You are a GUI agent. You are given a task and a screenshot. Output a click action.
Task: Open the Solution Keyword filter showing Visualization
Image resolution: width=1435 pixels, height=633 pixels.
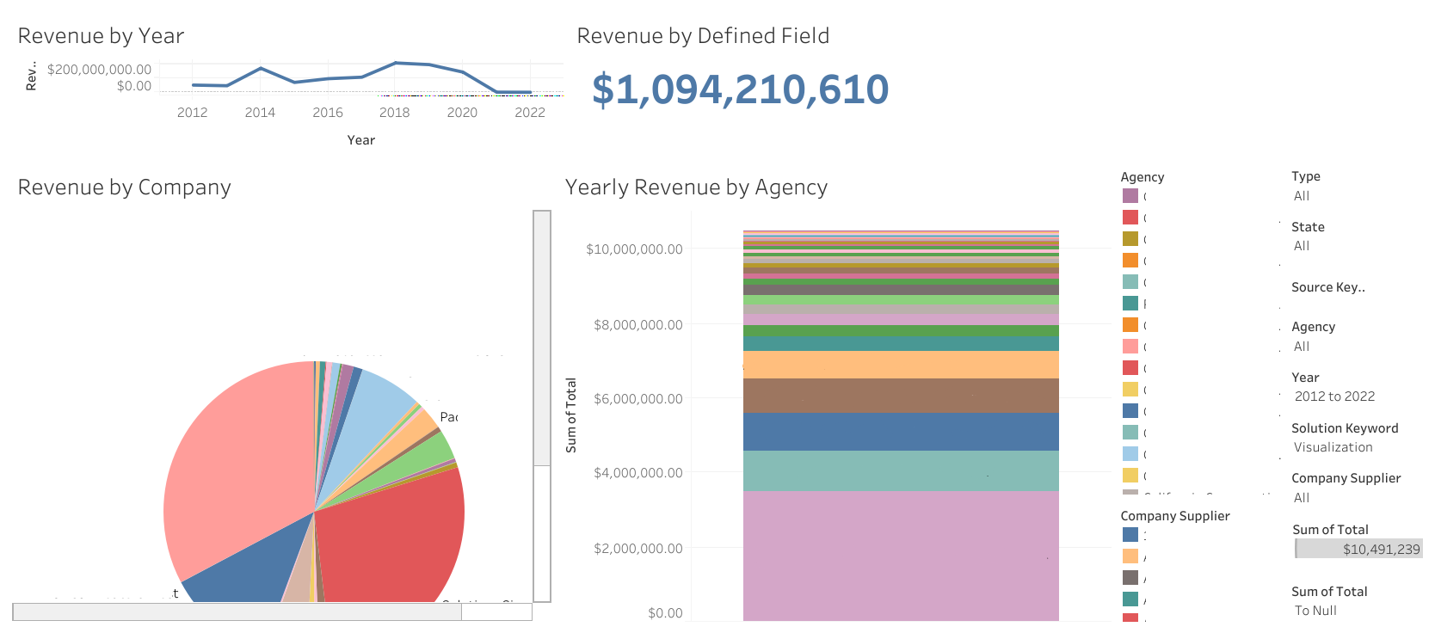point(1333,447)
